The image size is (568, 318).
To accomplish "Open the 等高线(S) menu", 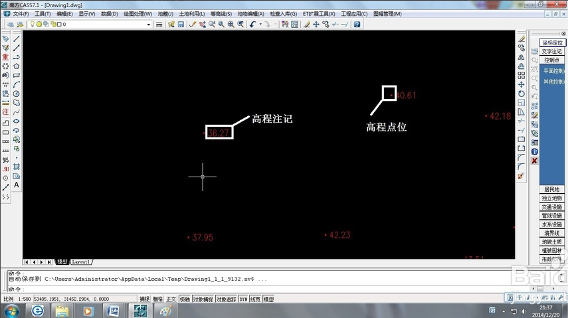I will [221, 14].
